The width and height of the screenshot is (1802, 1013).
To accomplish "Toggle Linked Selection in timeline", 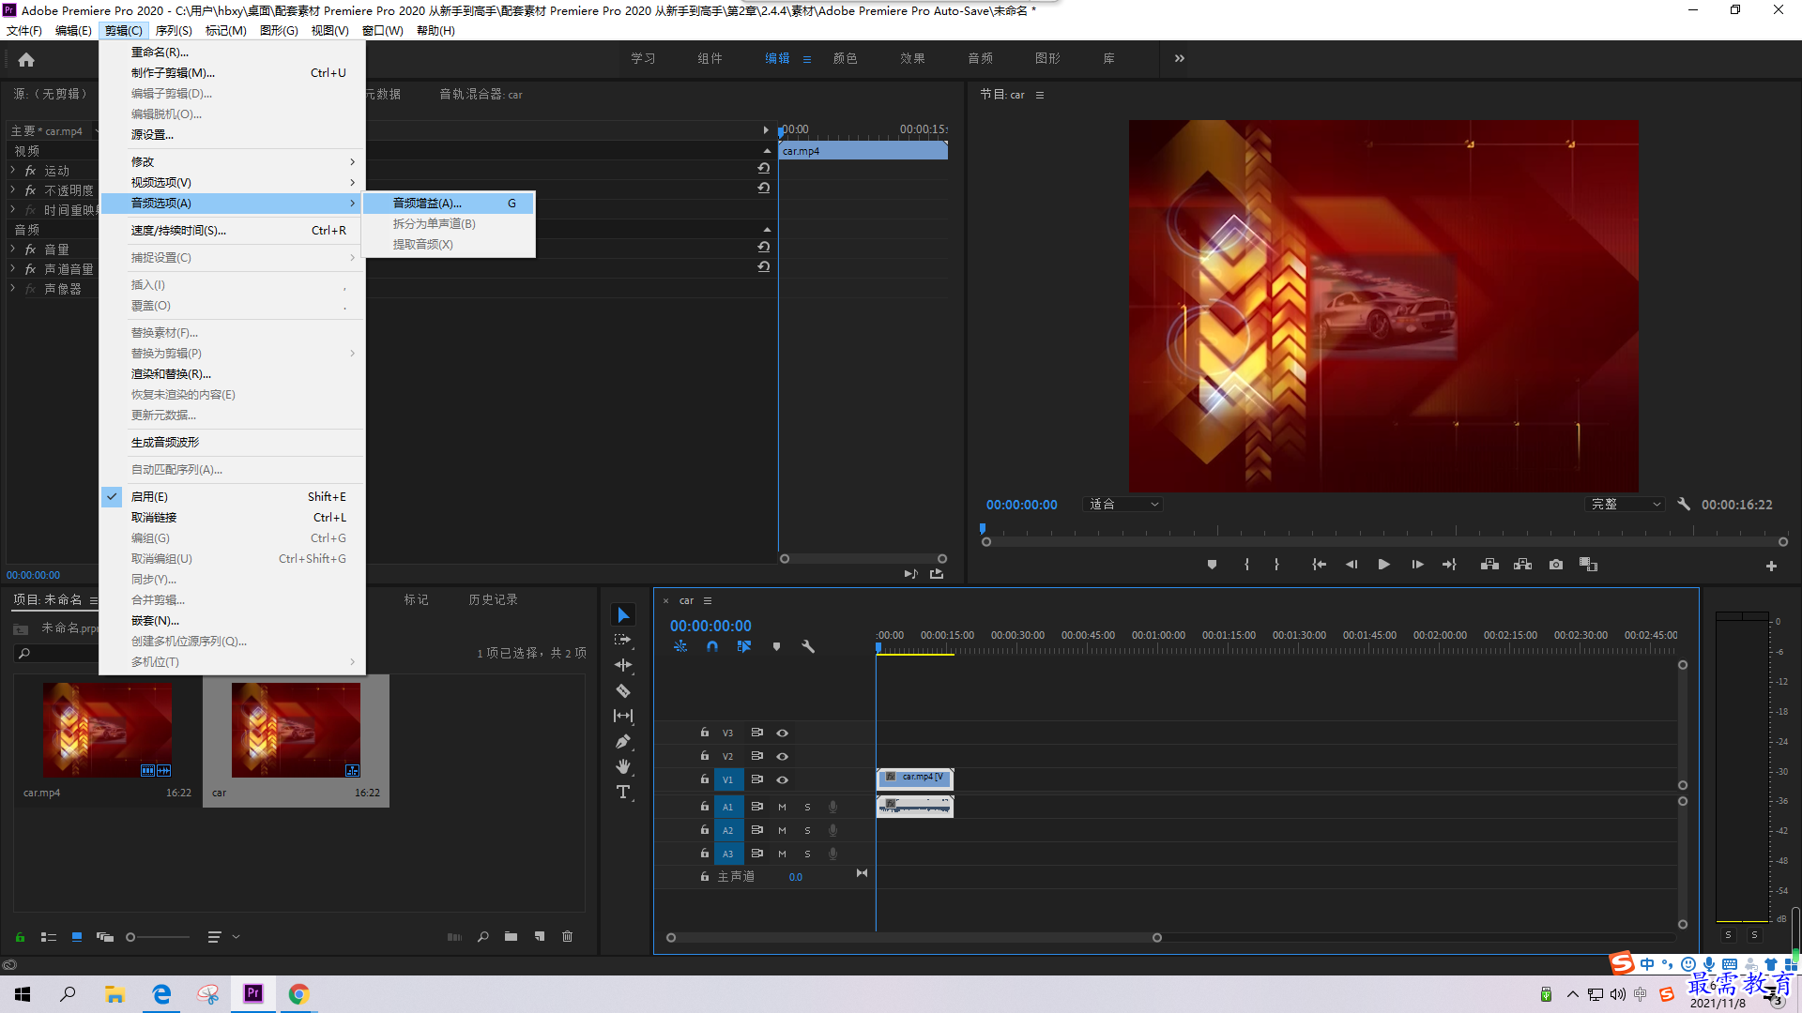I will [744, 646].
